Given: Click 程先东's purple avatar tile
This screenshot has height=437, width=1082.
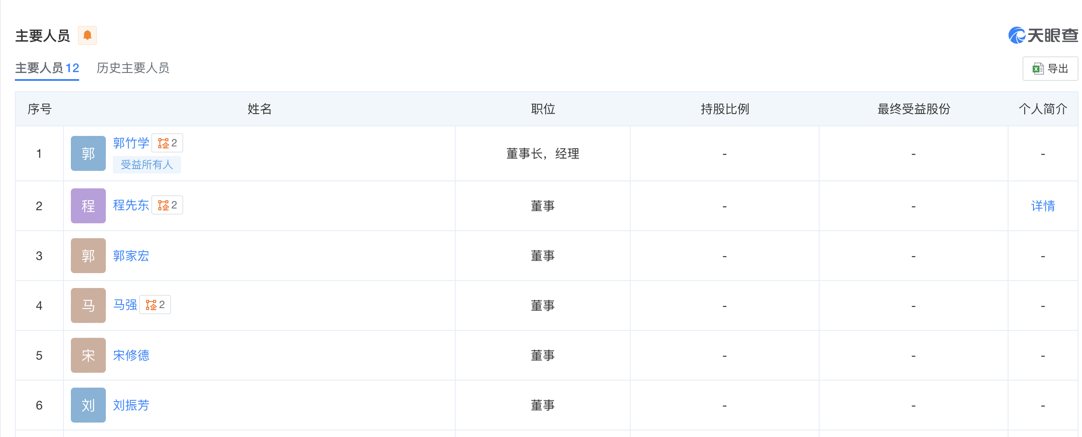Looking at the screenshot, I should pos(88,206).
